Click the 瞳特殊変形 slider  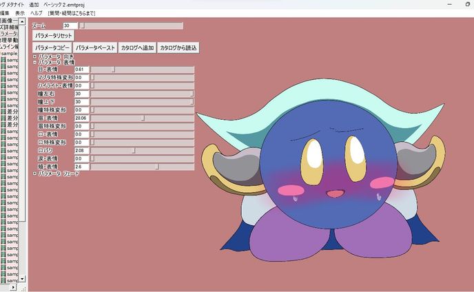pos(143,110)
